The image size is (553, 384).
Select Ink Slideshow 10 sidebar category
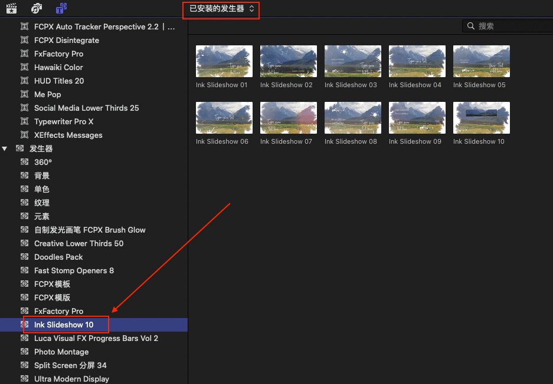[94, 325]
